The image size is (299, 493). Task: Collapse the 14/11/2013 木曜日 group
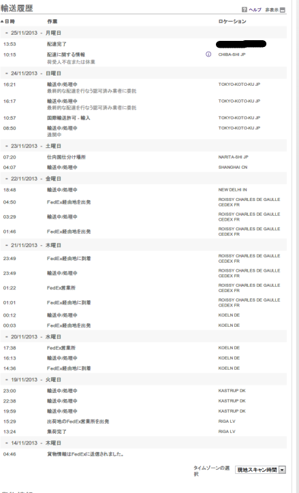click(7, 443)
